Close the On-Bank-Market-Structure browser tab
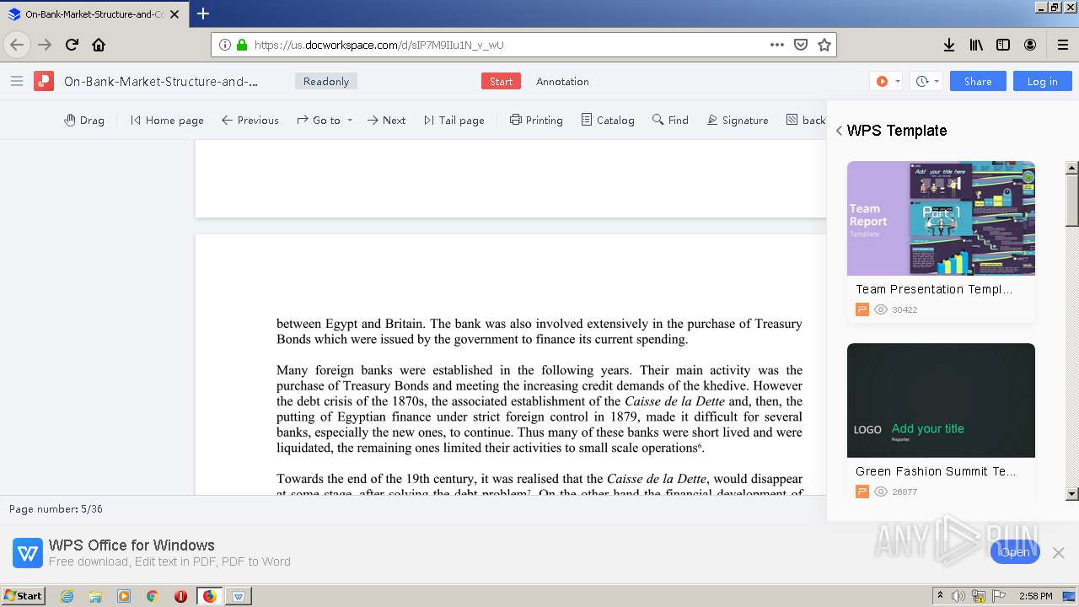The height and width of the screenshot is (607, 1079). 174,14
